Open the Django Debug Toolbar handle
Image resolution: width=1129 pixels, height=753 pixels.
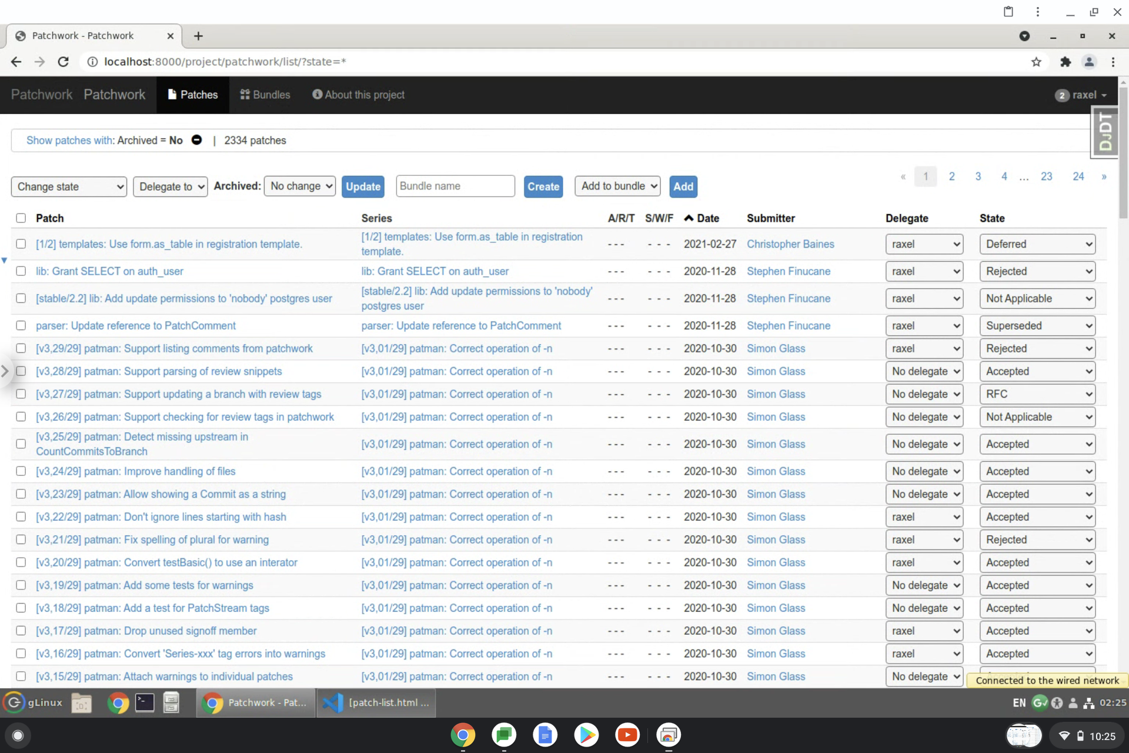1104,132
